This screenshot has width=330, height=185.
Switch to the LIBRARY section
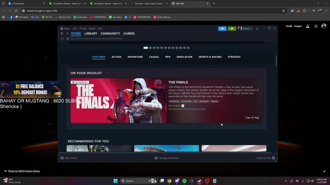tap(91, 34)
